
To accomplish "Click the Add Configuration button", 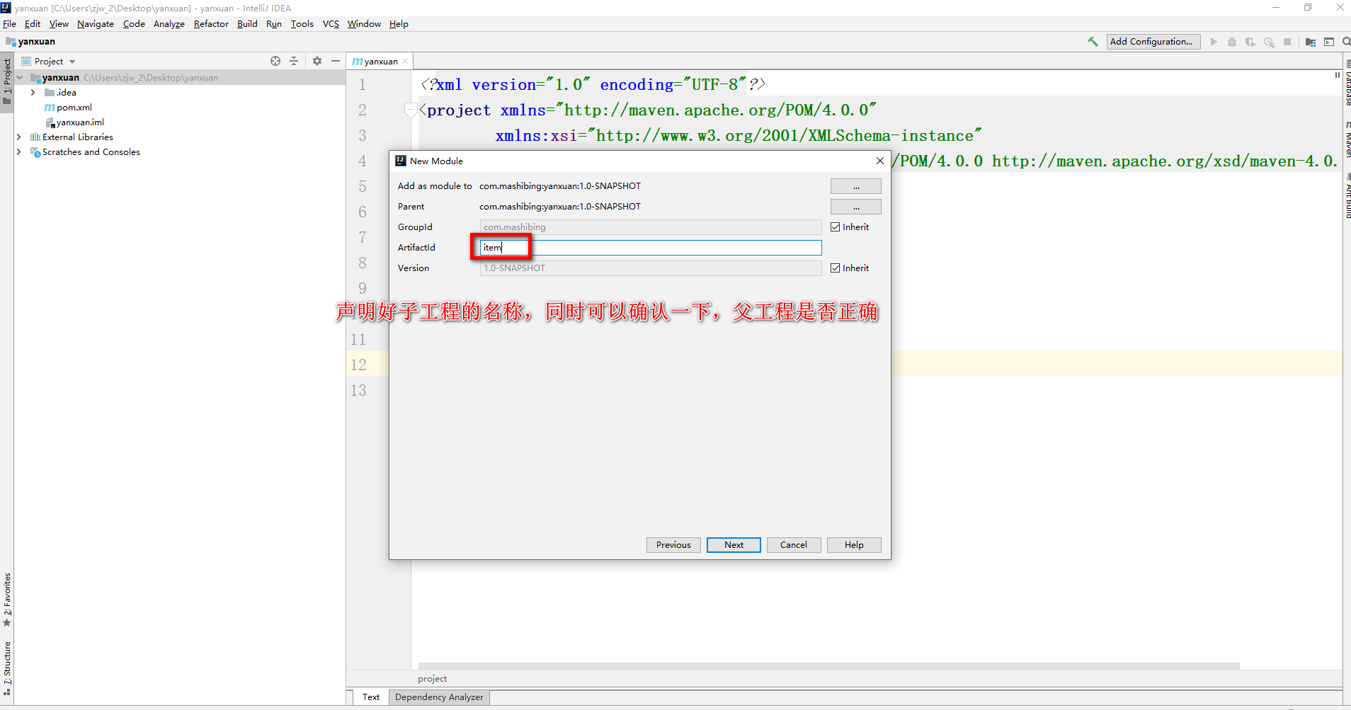I will tap(1153, 42).
